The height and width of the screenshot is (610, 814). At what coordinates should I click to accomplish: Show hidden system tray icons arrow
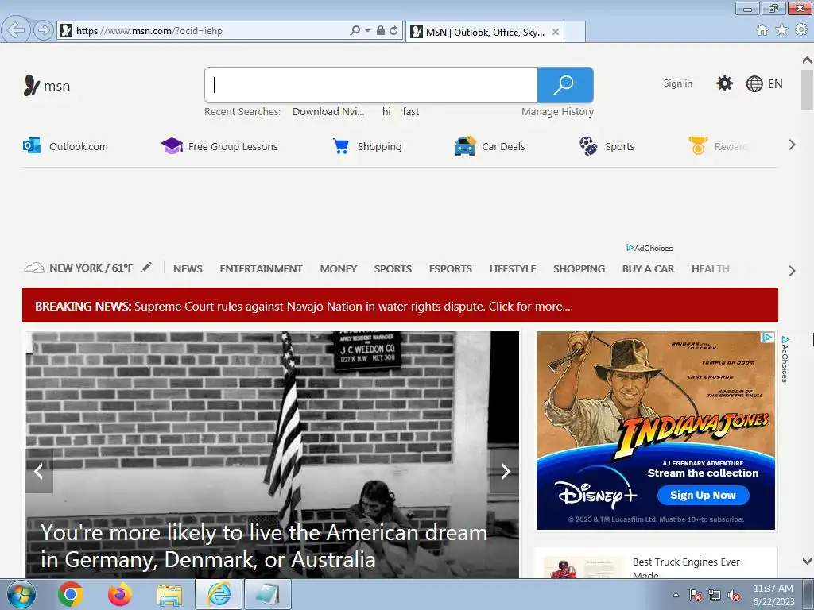676,595
